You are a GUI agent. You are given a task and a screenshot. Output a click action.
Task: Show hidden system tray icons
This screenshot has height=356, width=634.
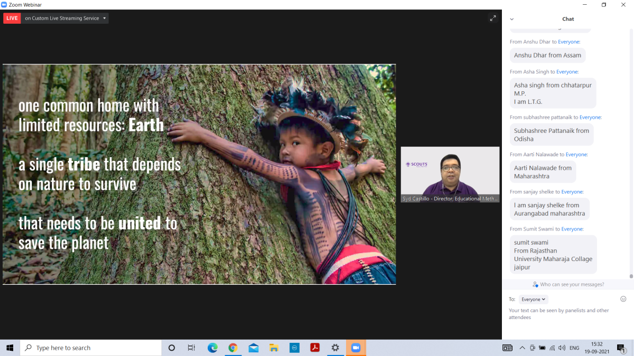pos(523,348)
